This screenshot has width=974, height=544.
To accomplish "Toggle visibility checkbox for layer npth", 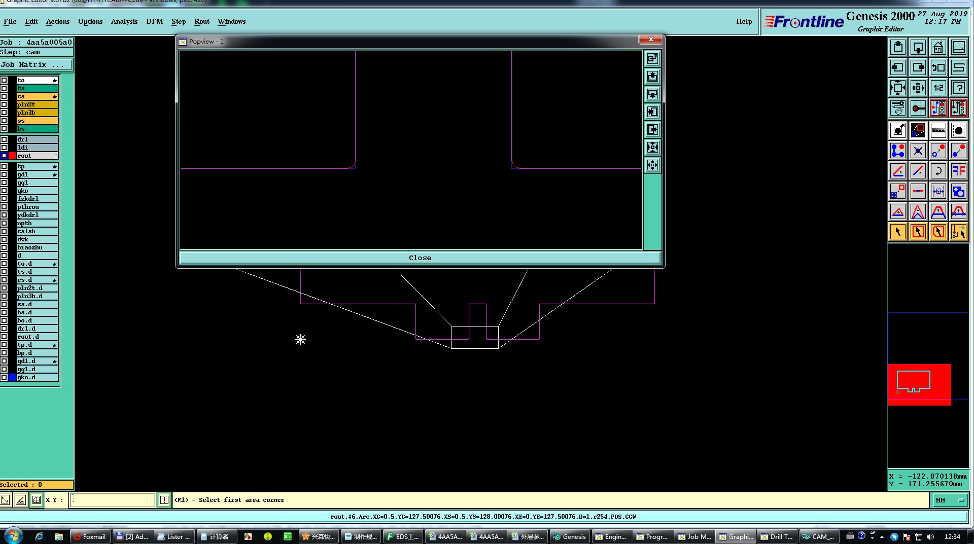I will point(4,223).
